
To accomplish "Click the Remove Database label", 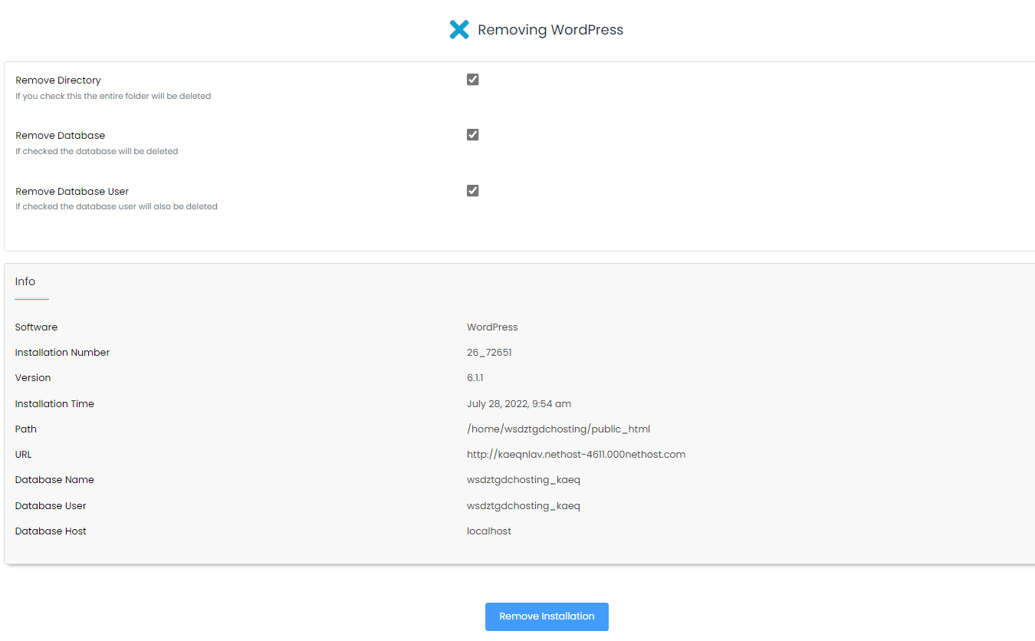I will pyautogui.click(x=61, y=136).
